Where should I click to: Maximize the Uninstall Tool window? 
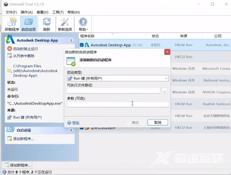pyautogui.click(x=212, y=4)
